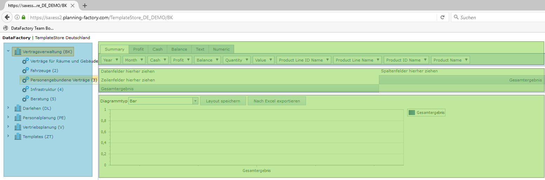Click the gear icon beside Fahrzeuge (2)

pos(25,71)
